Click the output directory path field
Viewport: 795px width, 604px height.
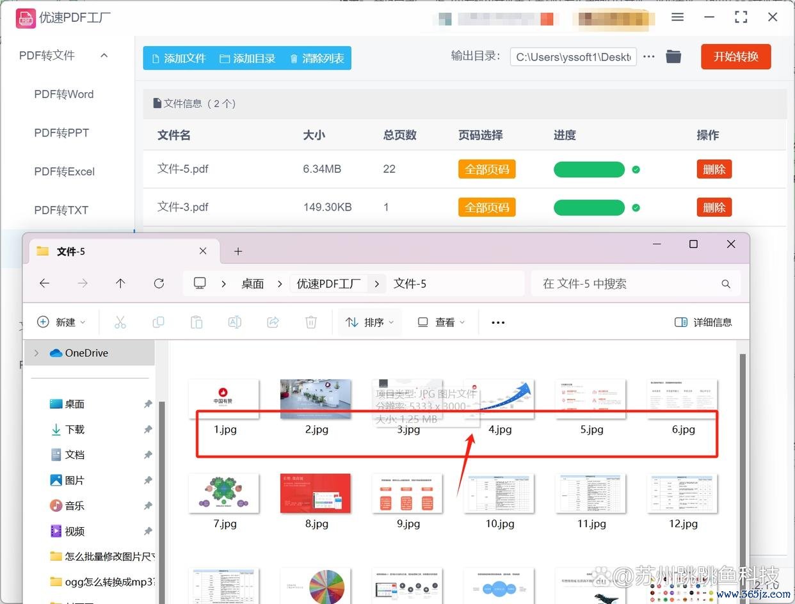point(574,57)
